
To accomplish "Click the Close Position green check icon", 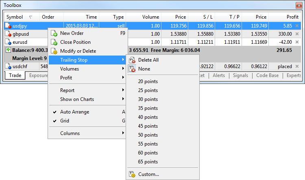I will tap(54, 42).
